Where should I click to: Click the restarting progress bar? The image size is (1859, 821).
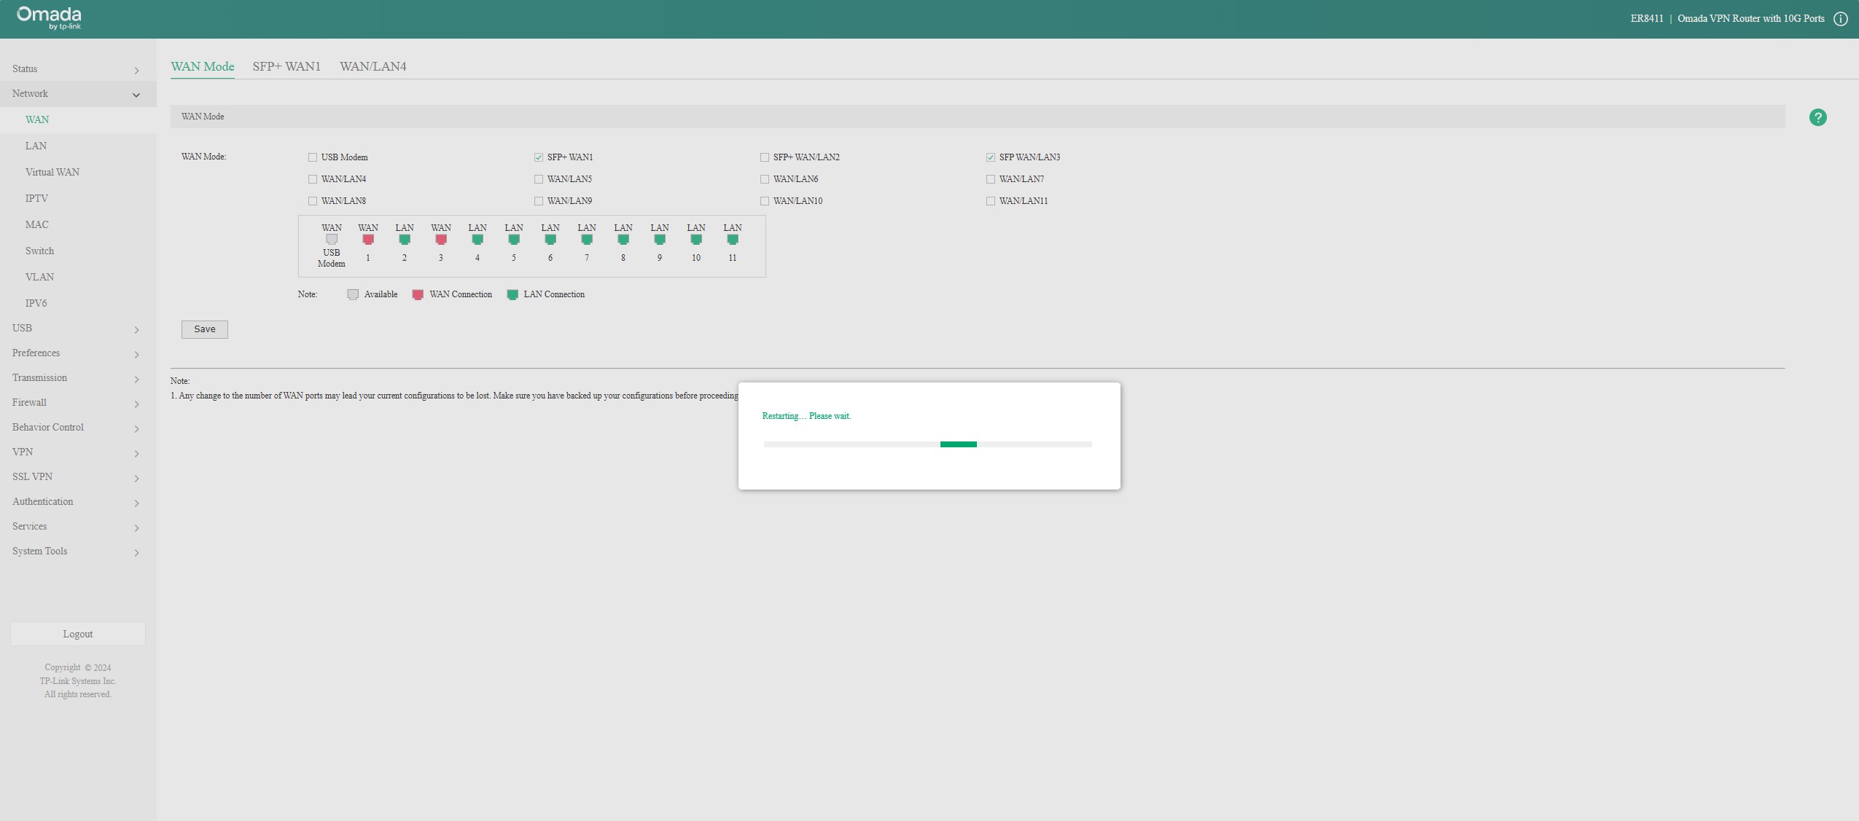click(927, 444)
